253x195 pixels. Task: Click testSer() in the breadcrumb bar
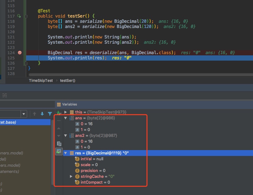(x=67, y=80)
